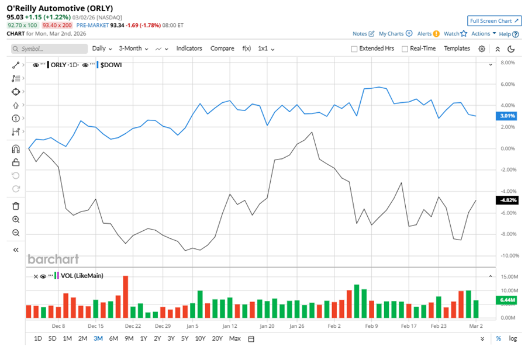This screenshot has height=350, width=528.
Task: Open the numbered annotation tool
Action: 15,119
